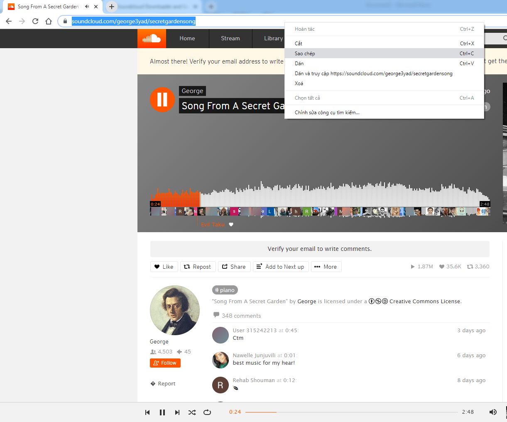507x422 pixels.
Task: Click the padlock site info icon
Action: tap(65, 21)
